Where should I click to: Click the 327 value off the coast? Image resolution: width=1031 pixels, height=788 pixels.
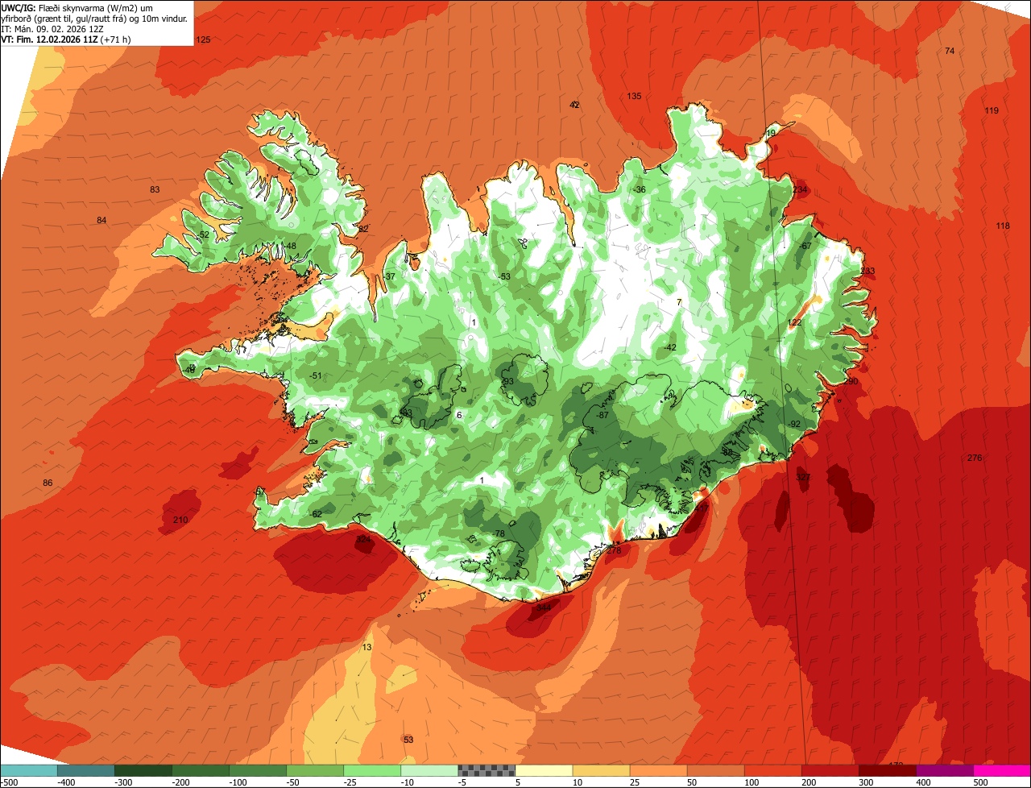pos(802,477)
